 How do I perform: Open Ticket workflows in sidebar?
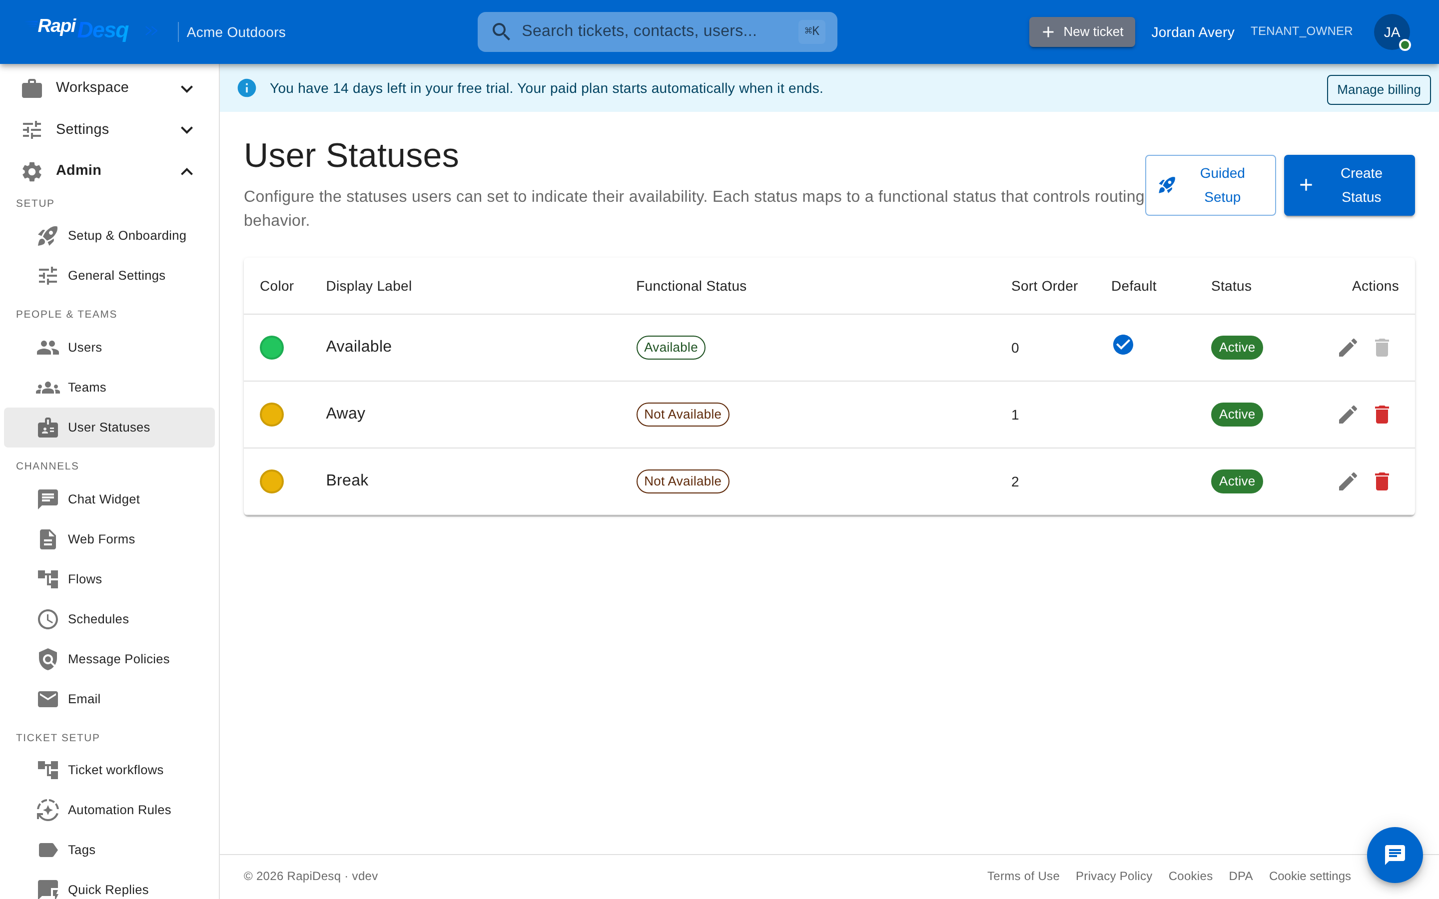coord(109,770)
